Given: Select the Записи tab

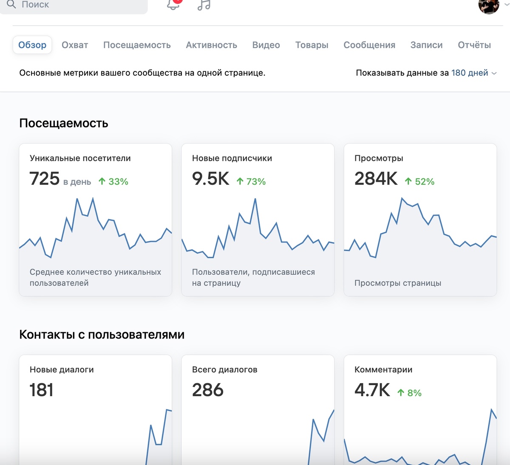Looking at the screenshot, I should [426, 45].
